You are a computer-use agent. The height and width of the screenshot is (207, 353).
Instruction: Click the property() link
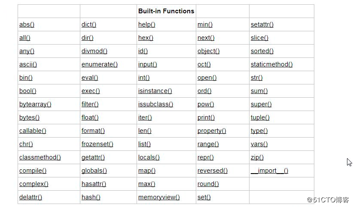click(x=212, y=131)
